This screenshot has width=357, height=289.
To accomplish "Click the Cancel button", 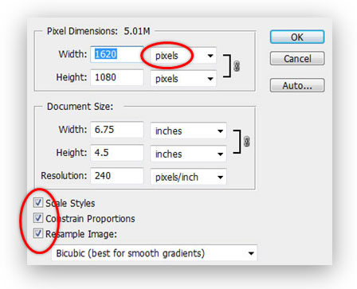I will pos(297,58).
